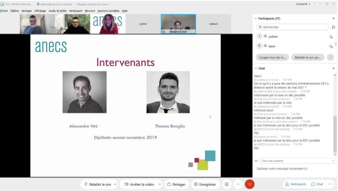Click the Partager share button
Viewport: 338px width, 191px height.
(177, 184)
